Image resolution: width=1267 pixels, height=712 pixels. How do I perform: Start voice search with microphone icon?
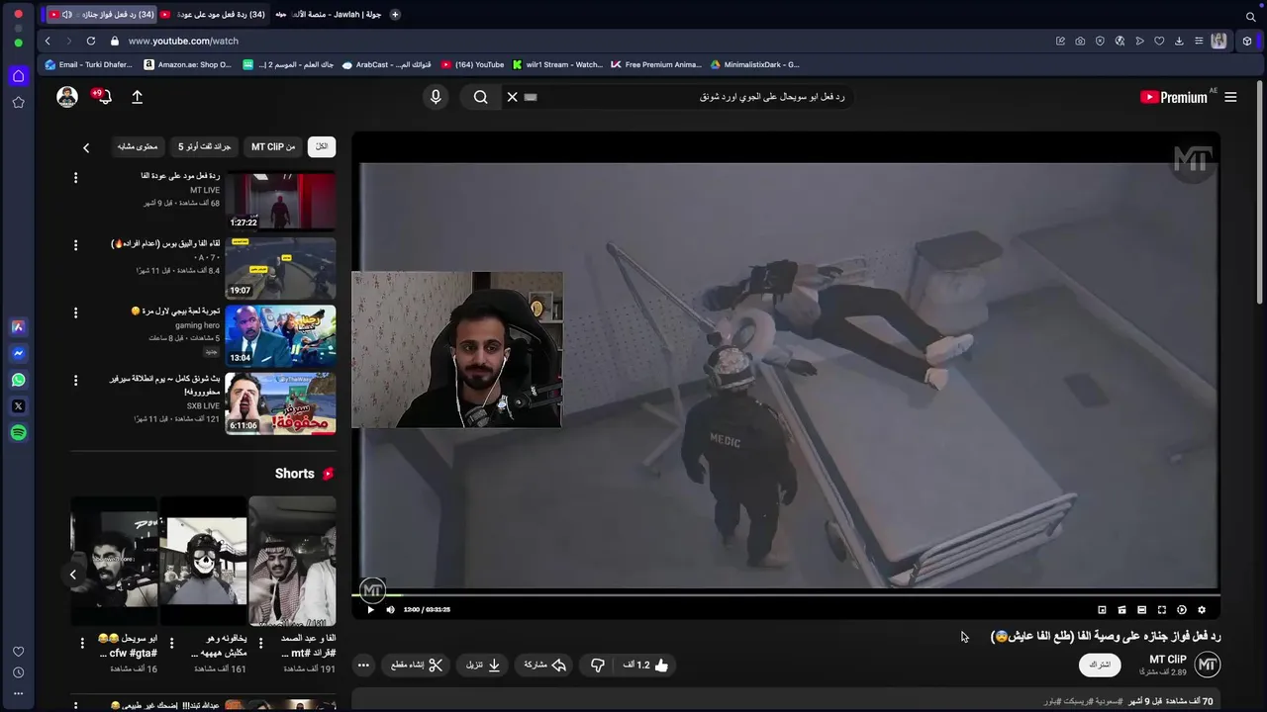click(x=436, y=97)
